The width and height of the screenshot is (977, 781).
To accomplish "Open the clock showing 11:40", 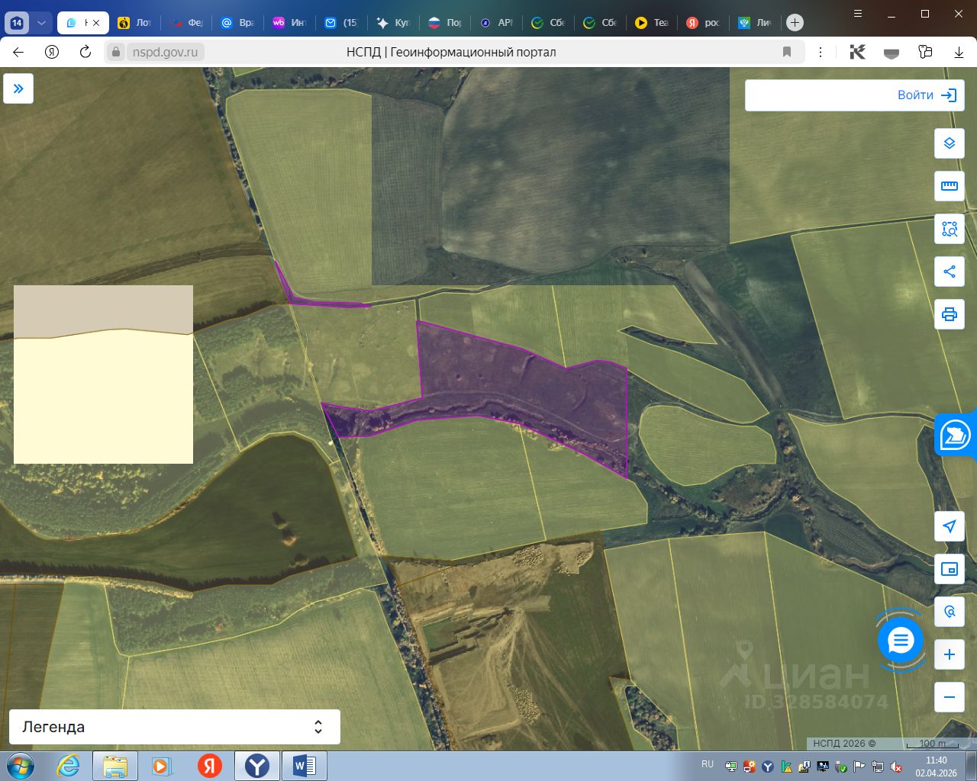I will click(x=936, y=766).
